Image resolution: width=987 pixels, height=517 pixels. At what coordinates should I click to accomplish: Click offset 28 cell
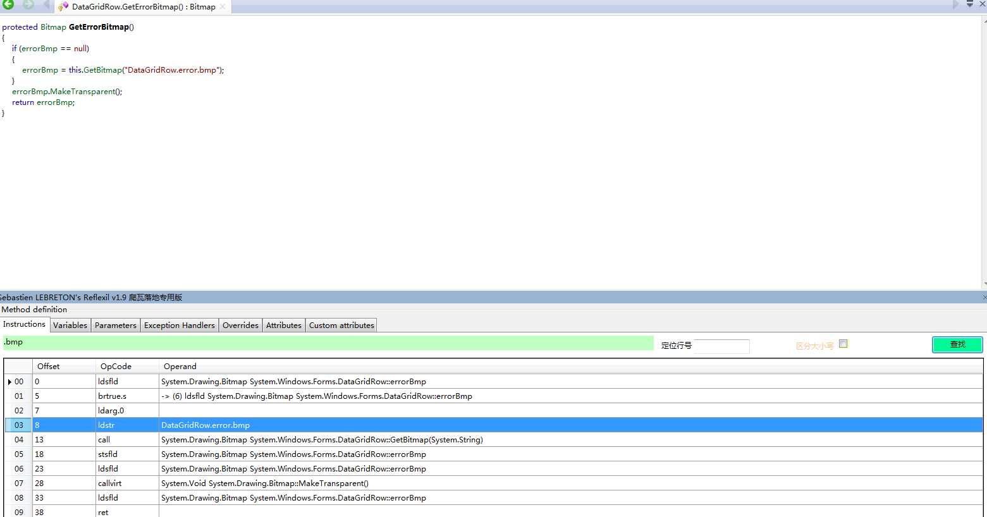pos(64,484)
